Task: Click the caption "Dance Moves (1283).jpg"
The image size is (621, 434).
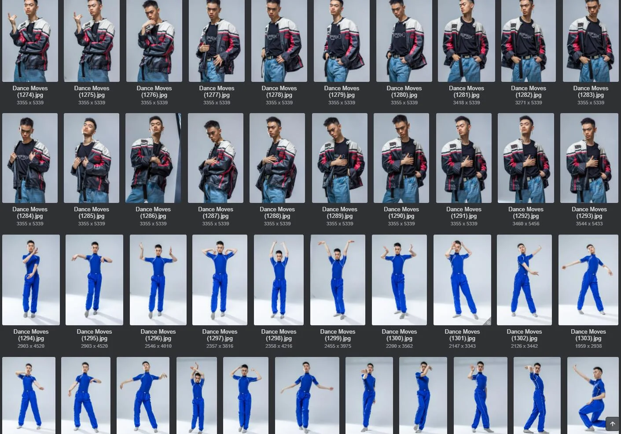Action: 591,92
